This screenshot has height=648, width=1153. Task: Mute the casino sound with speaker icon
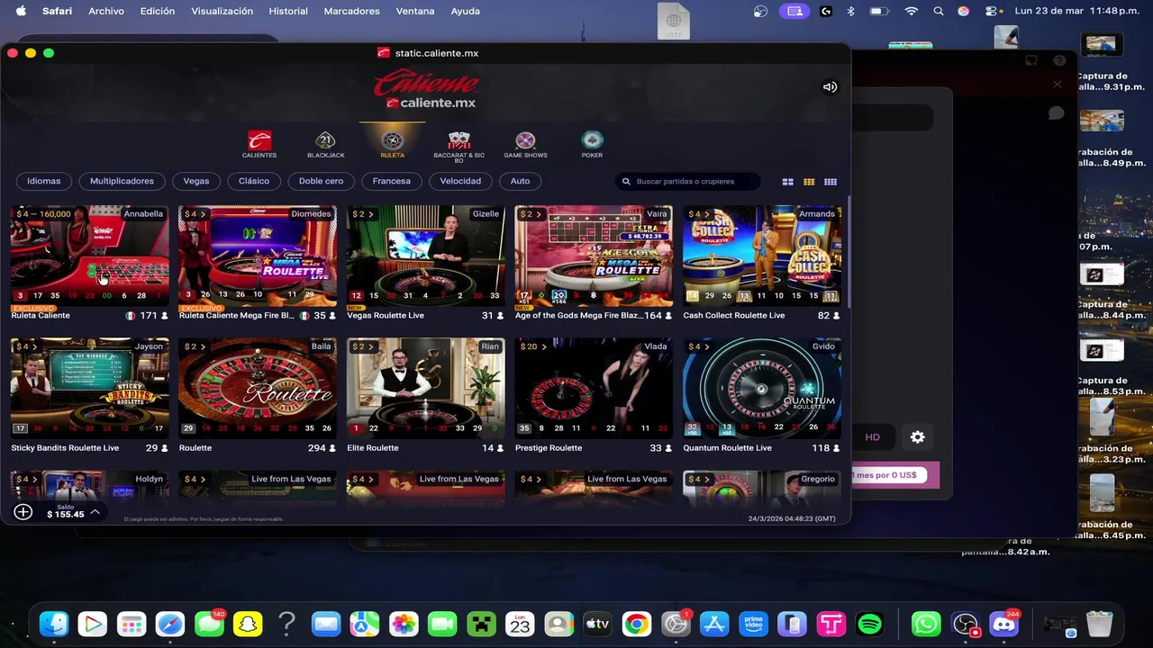pos(830,87)
